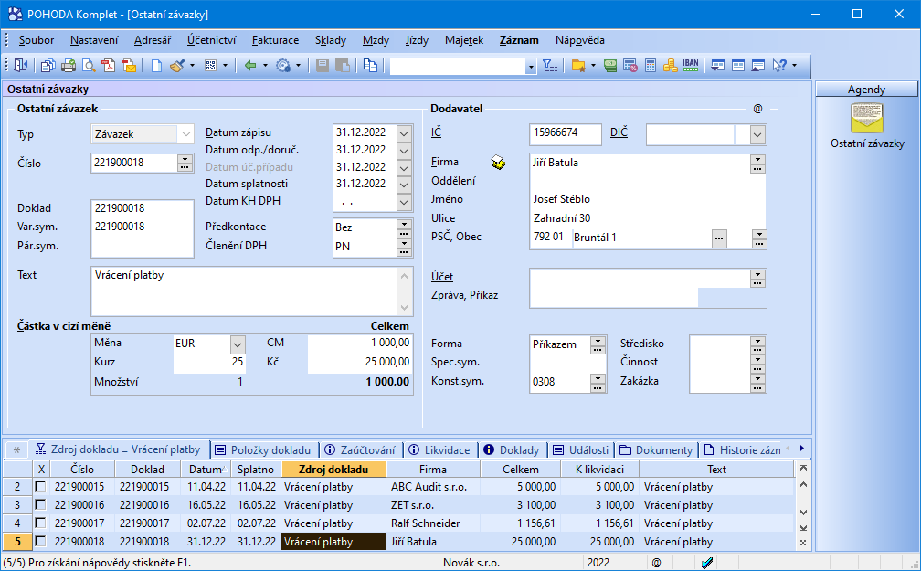Open print preview with the magnifier icon

click(x=89, y=66)
